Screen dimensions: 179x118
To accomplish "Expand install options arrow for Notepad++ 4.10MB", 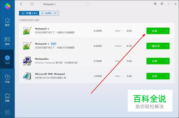I will coord(166,31).
